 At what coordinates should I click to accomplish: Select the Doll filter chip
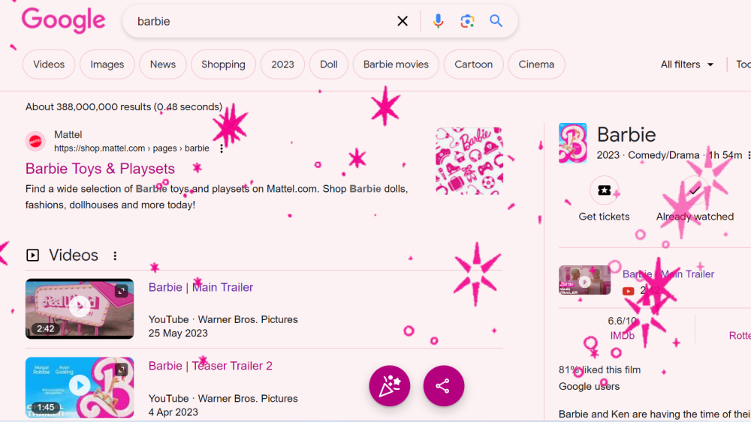[x=329, y=64]
